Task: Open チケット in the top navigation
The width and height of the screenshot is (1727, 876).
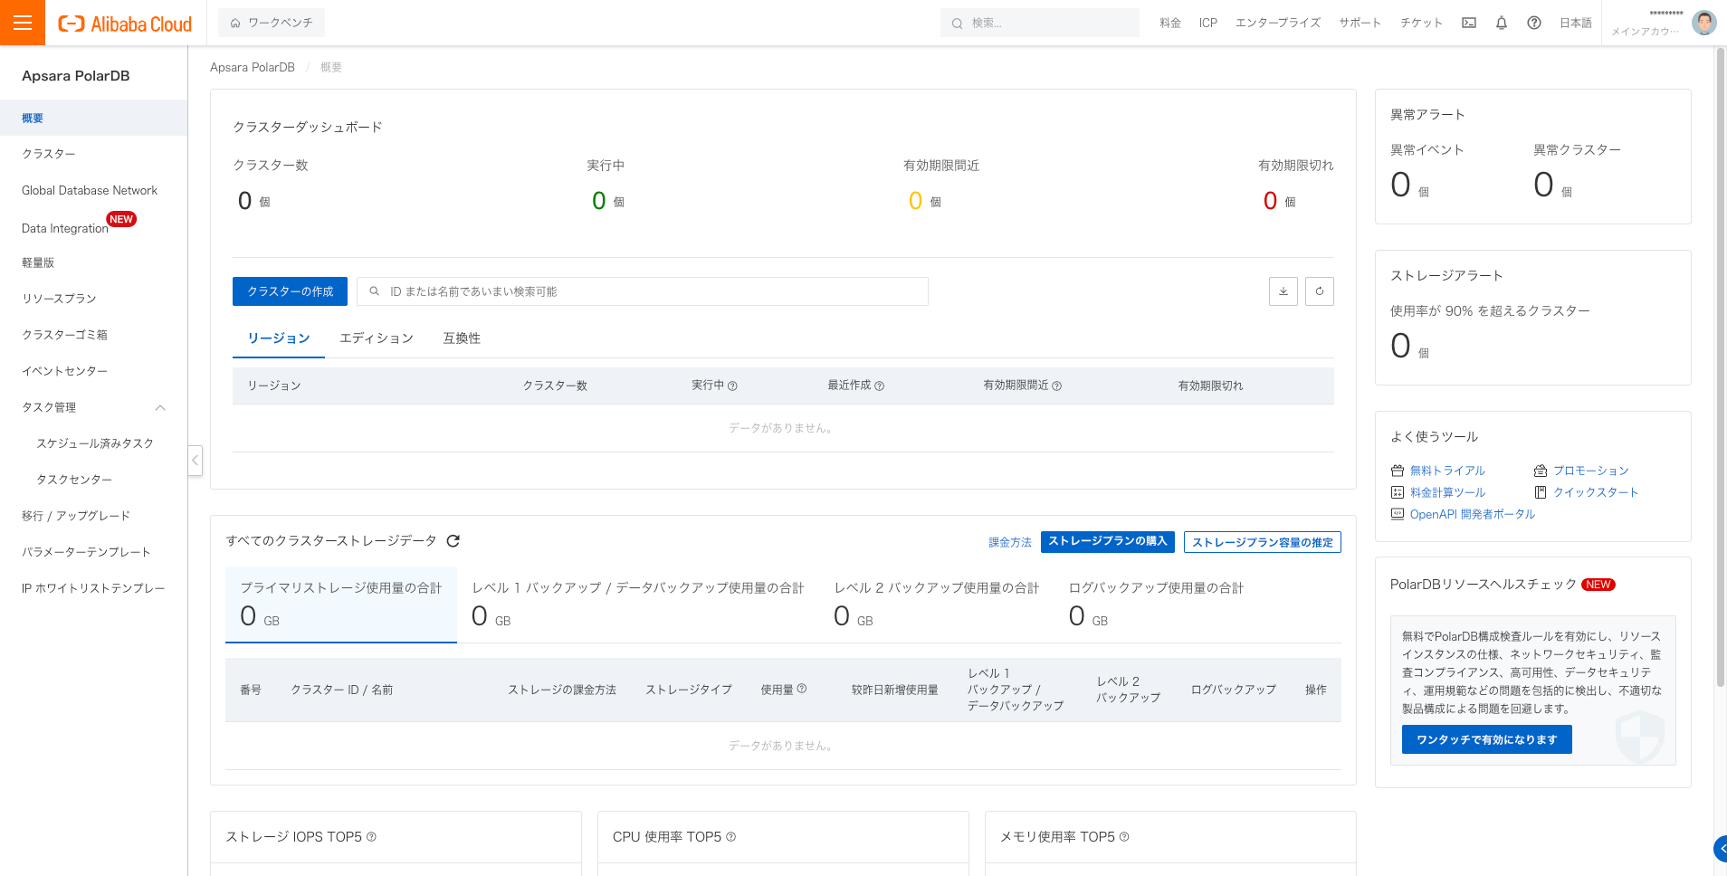Action: coord(1421,24)
